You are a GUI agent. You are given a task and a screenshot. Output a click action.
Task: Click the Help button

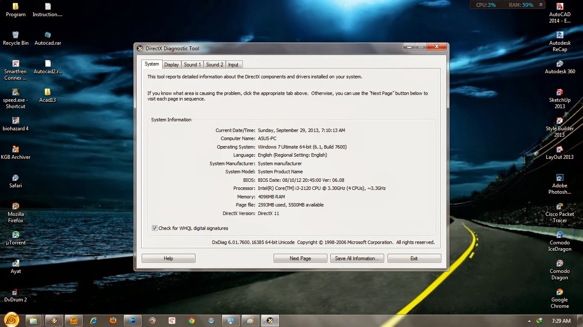point(169,258)
